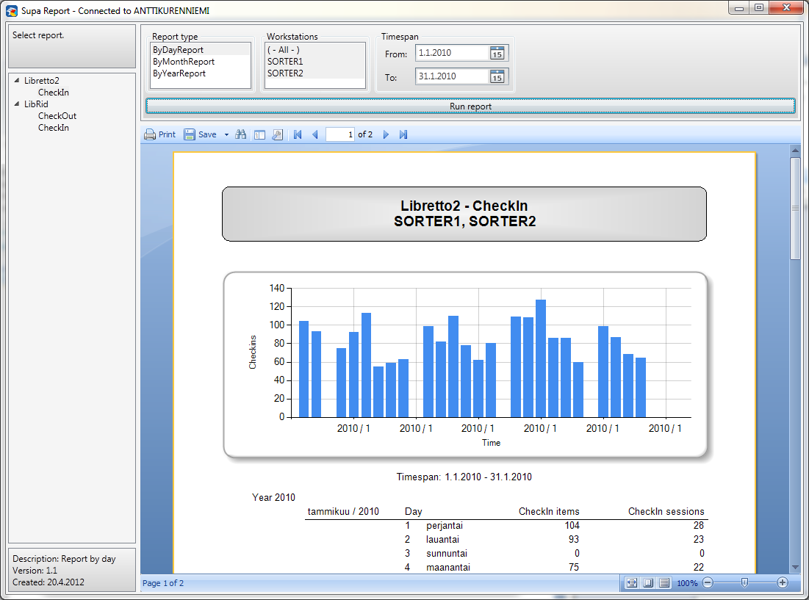This screenshot has width=809, height=600.
Task: Select CheckOut under LibRid
Action: pyautogui.click(x=57, y=116)
